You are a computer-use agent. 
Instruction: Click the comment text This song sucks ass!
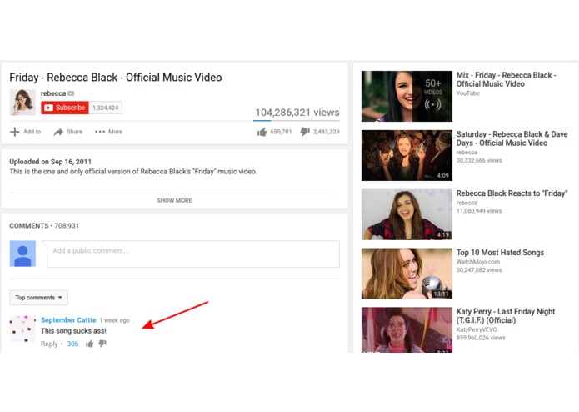73,331
